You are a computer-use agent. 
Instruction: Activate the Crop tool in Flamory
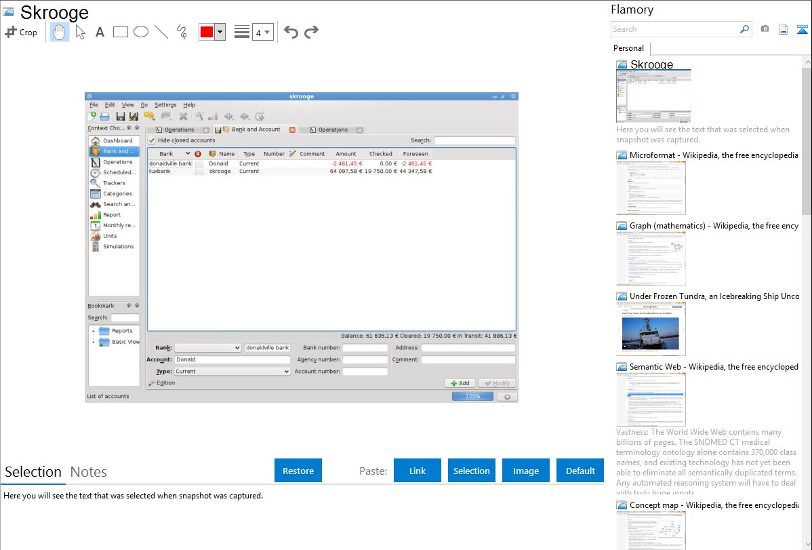click(x=21, y=32)
